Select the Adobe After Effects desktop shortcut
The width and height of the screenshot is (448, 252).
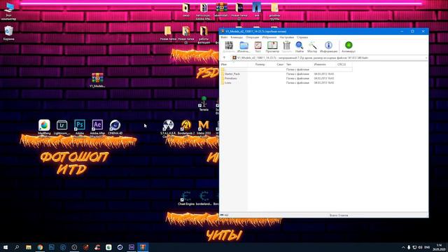(x=97, y=127)
